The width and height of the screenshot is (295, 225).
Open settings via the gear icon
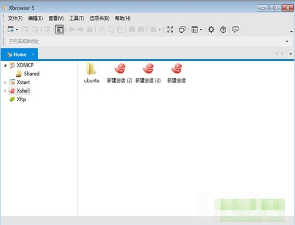click(211, 30)
